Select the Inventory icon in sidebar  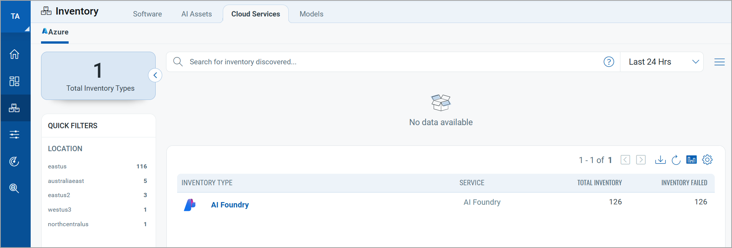pos(15,108)
